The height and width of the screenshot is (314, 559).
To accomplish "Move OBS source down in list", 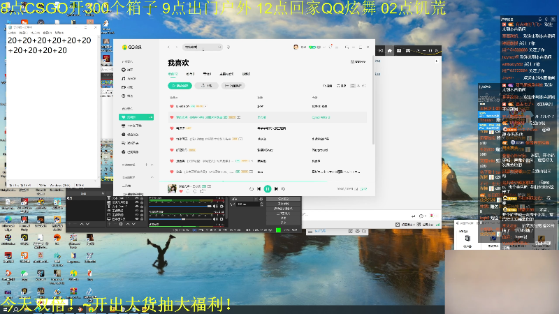I will [x=133, y=224].
